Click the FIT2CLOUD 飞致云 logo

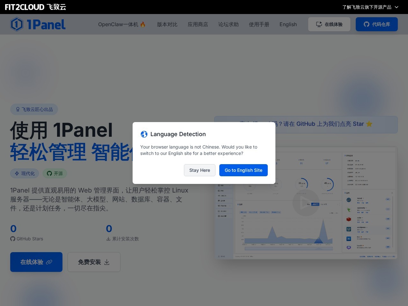(35, 7)
